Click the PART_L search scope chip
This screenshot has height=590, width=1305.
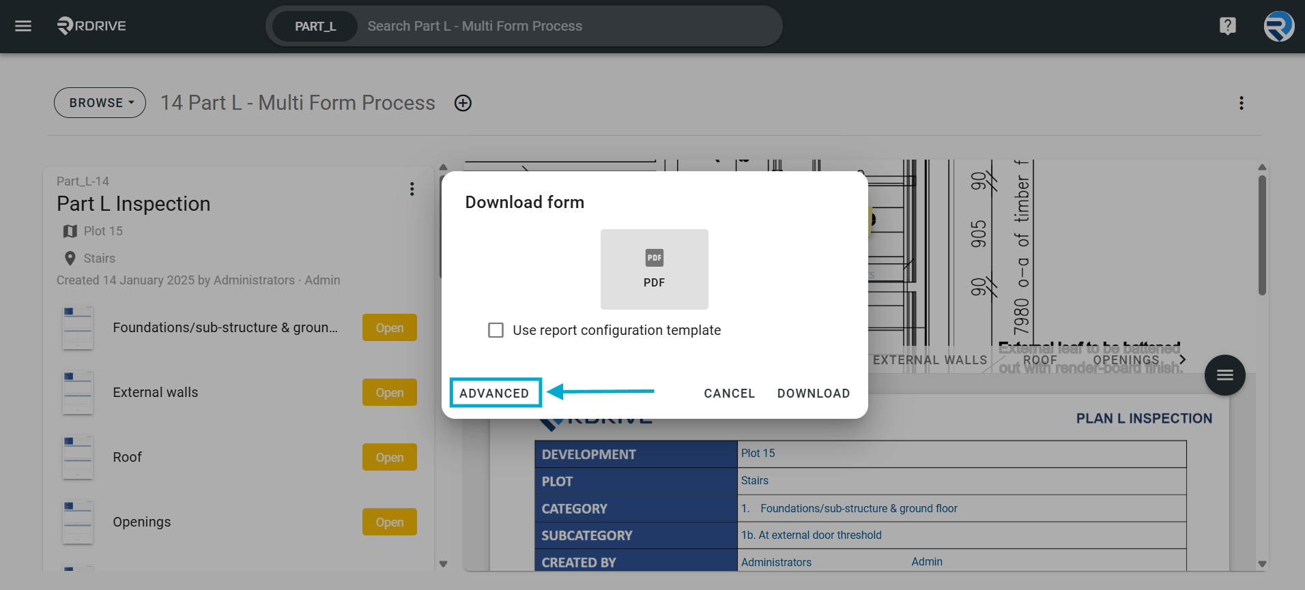pos(315,26)
